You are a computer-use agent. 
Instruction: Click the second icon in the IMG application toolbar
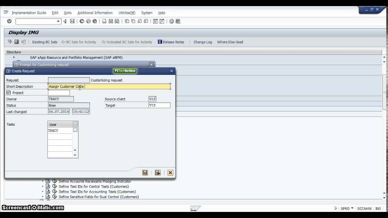[x=16, y=42]
